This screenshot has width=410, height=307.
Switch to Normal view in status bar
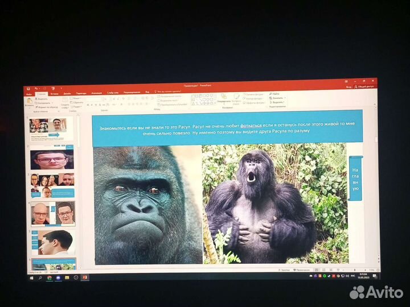coord(317,270)
